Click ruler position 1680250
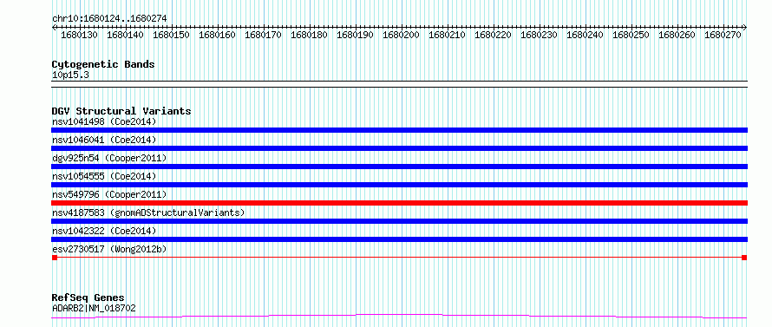 tap(631, 36)
